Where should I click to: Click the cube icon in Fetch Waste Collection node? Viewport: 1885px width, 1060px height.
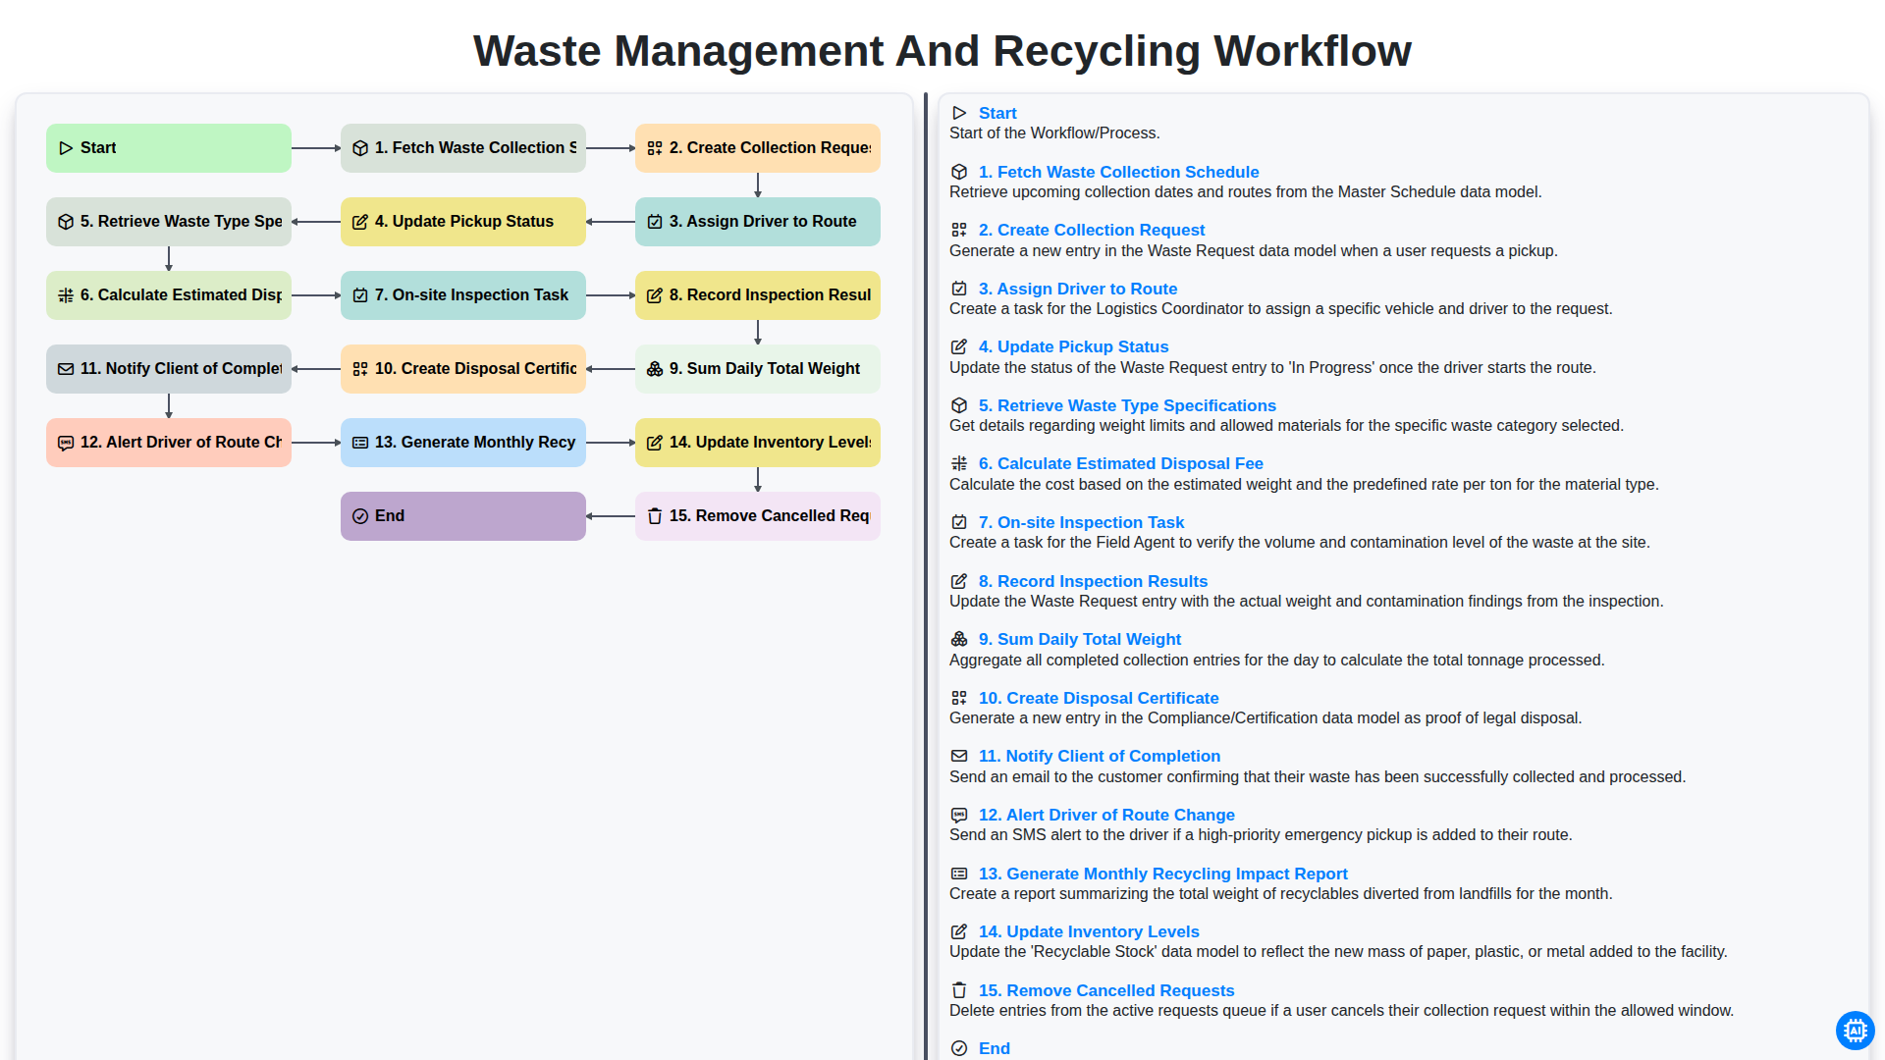coord(360,148)
